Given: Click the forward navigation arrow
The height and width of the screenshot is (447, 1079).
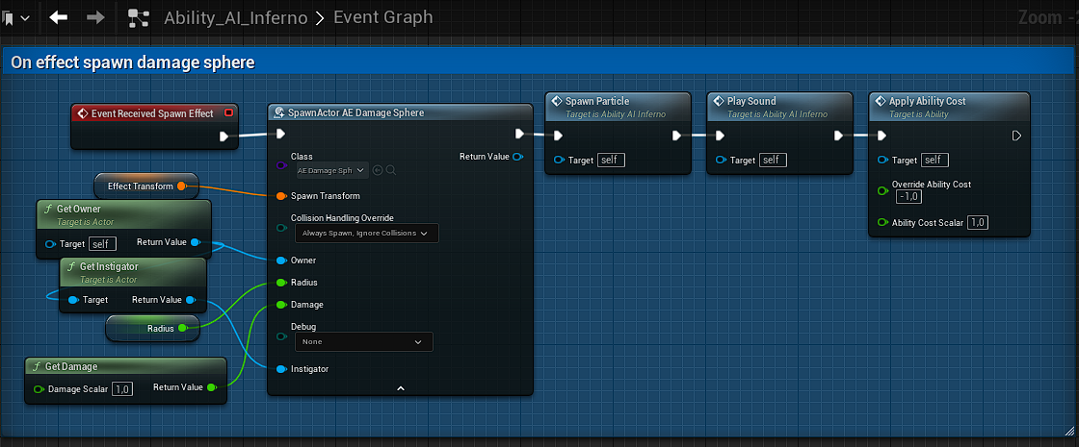Looking at the screenshot, I should 95,17.
